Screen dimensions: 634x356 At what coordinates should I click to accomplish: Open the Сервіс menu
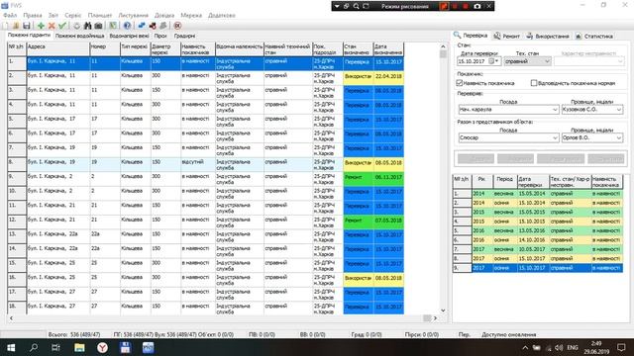[72, 16]
